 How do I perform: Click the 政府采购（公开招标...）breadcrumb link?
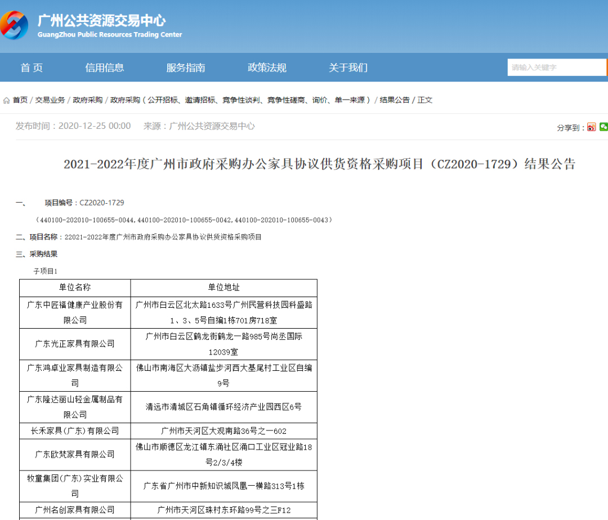240,100
